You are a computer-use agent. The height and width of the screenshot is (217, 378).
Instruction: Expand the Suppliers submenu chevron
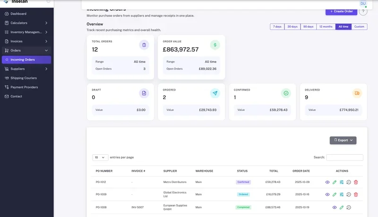46,69
